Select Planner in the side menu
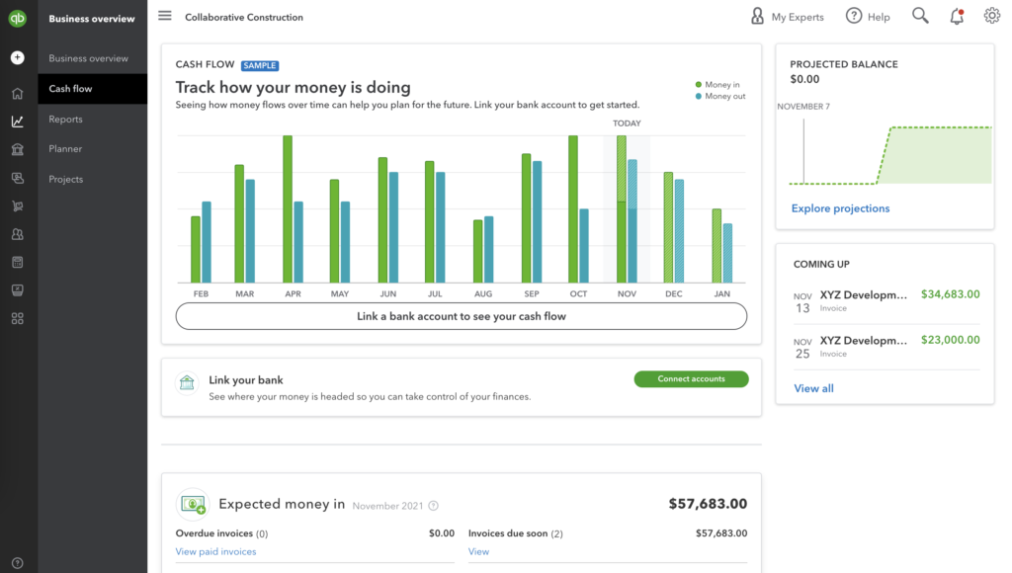The width and height of the screenshot is (1012, 573). [65, 149]
